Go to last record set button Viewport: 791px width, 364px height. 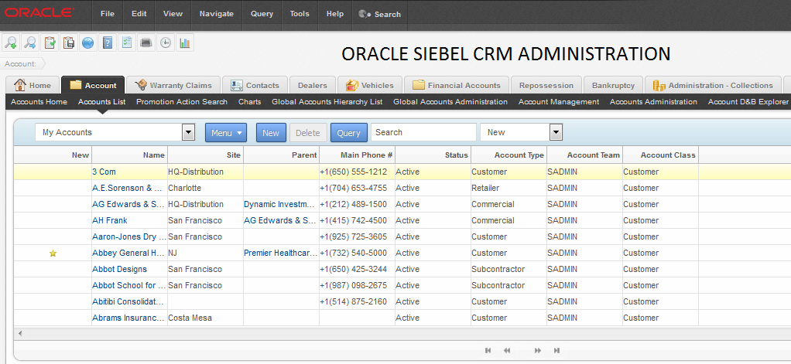[556, 350]
